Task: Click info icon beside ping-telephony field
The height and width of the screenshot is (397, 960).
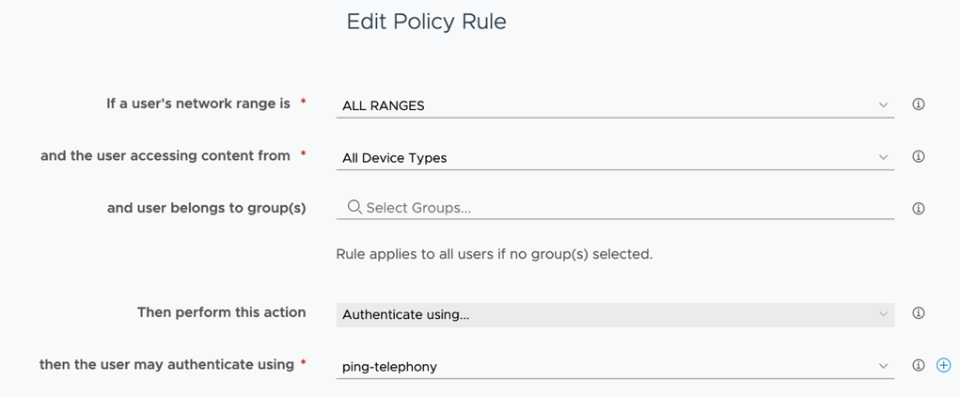Action: [x=918, y=365]
